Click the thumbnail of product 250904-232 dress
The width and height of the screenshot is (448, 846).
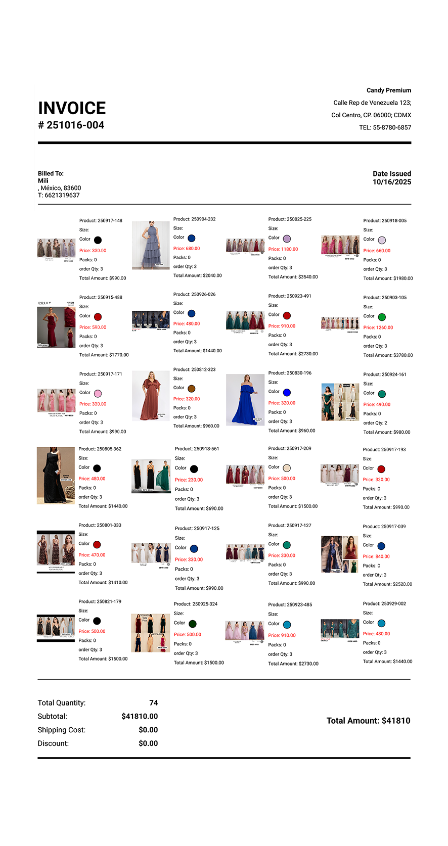tap(151, 245)
